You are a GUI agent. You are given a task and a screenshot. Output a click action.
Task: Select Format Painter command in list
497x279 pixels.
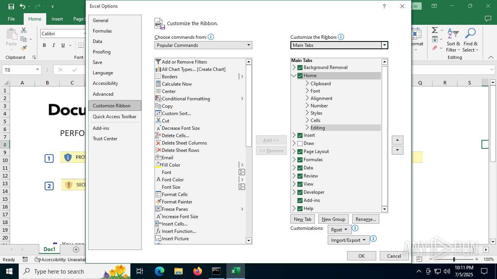[200, 202]
